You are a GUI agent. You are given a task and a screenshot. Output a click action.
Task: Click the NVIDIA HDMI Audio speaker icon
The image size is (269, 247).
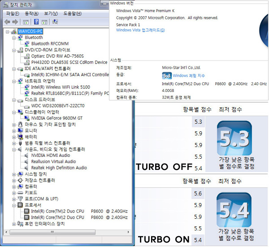(x=26, y=156)
